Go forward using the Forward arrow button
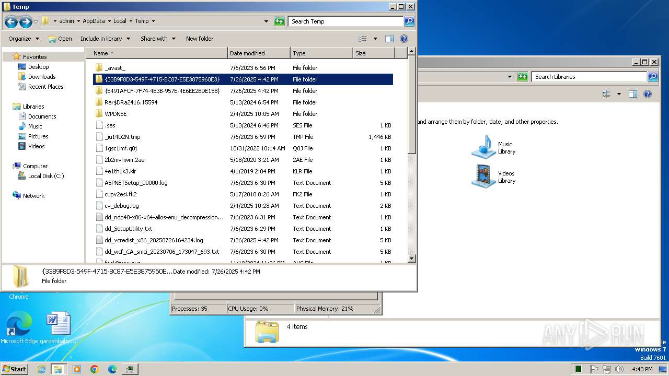 click(x=26, y=21)
